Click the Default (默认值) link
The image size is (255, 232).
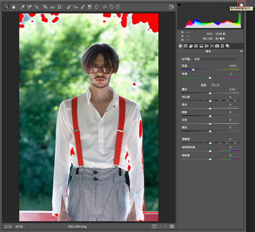215,85
